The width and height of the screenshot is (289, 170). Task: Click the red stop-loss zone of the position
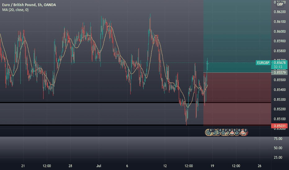[x=237, y=99]
